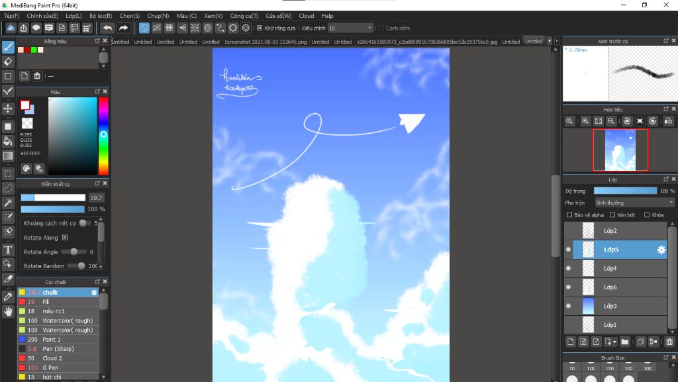Hide the Lớp3 layer
The height and width of the screenshot is (382, 678).
click(x=568, y=306)
